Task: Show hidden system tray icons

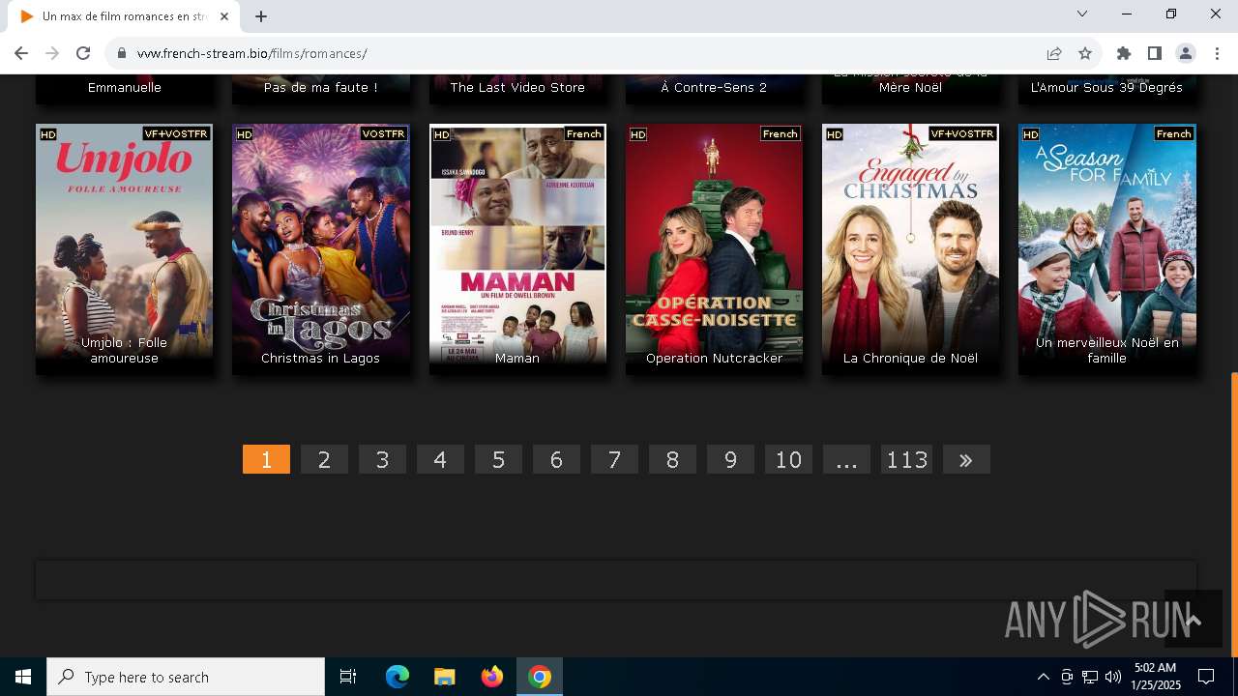Action: (x=1043, y=677)
